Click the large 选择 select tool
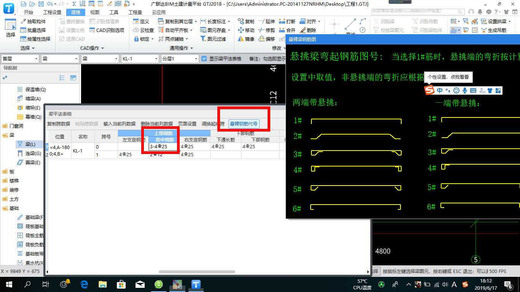The width and height of the screenshot is (520, 292). coord(11,28)
